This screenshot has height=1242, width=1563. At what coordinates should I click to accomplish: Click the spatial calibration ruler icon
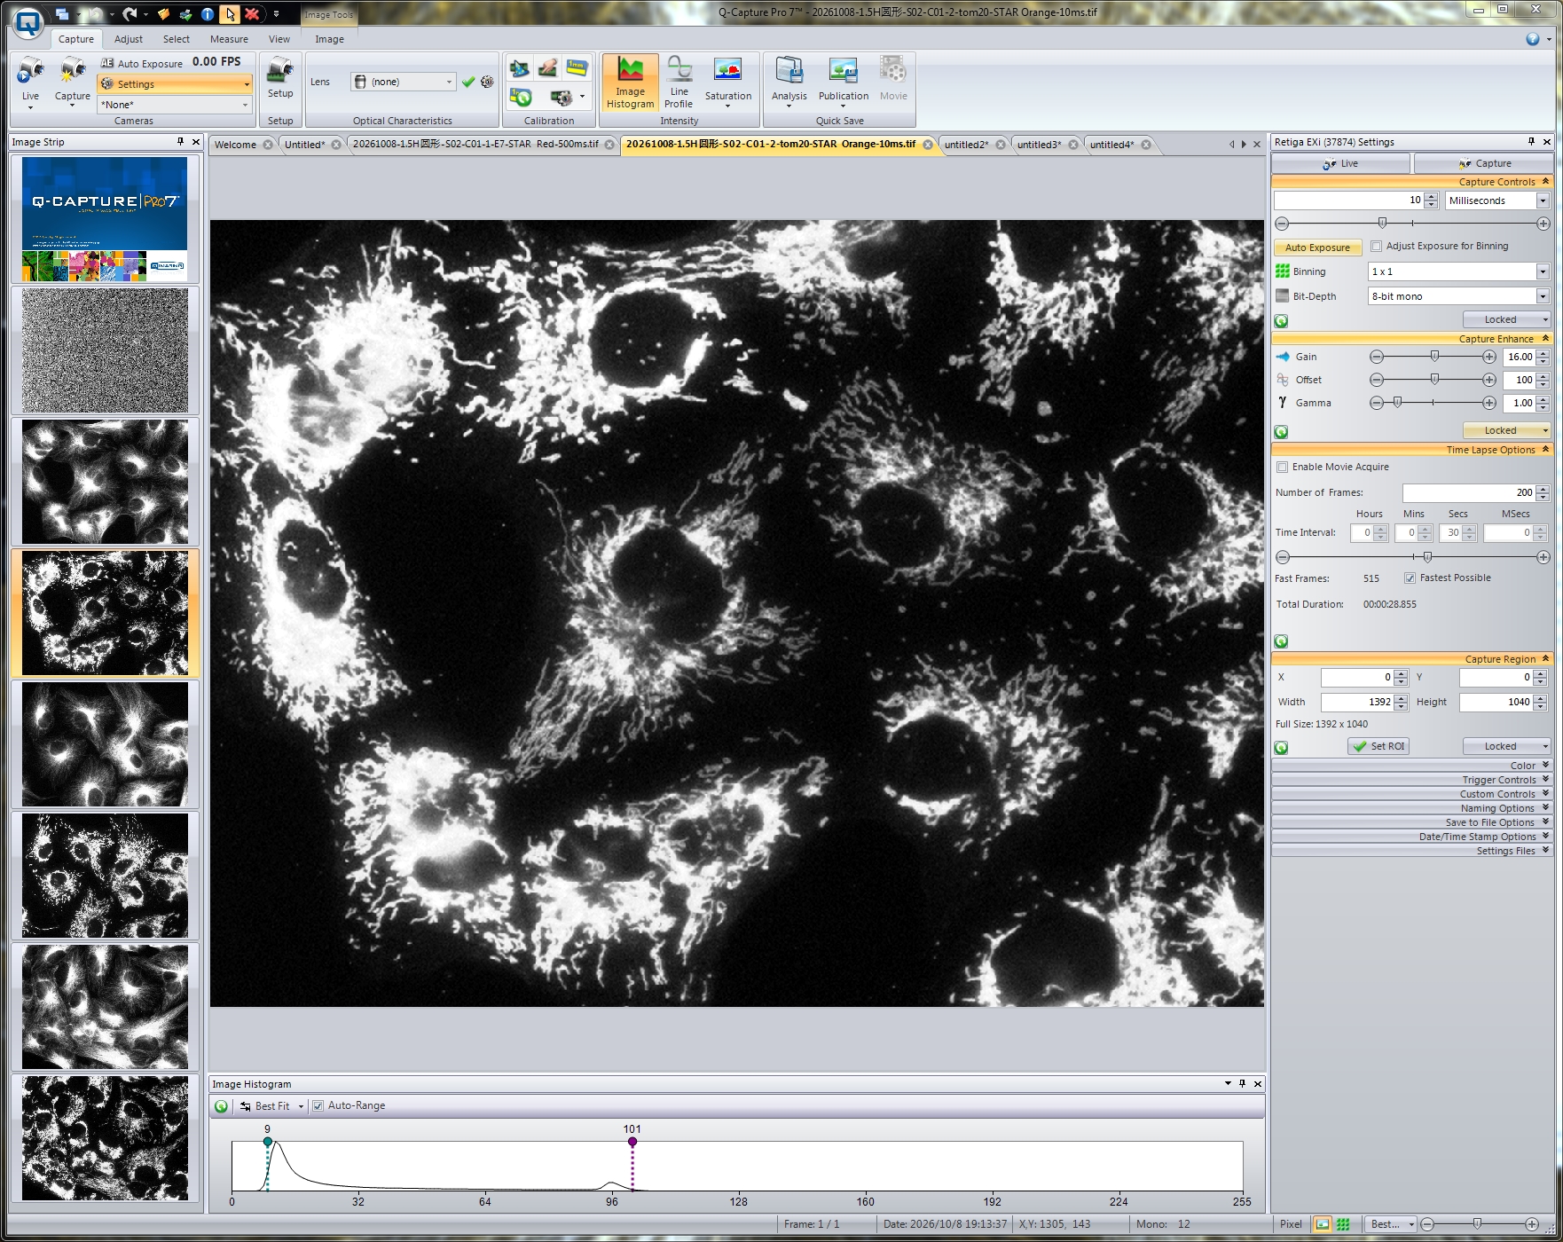[577, 67]
